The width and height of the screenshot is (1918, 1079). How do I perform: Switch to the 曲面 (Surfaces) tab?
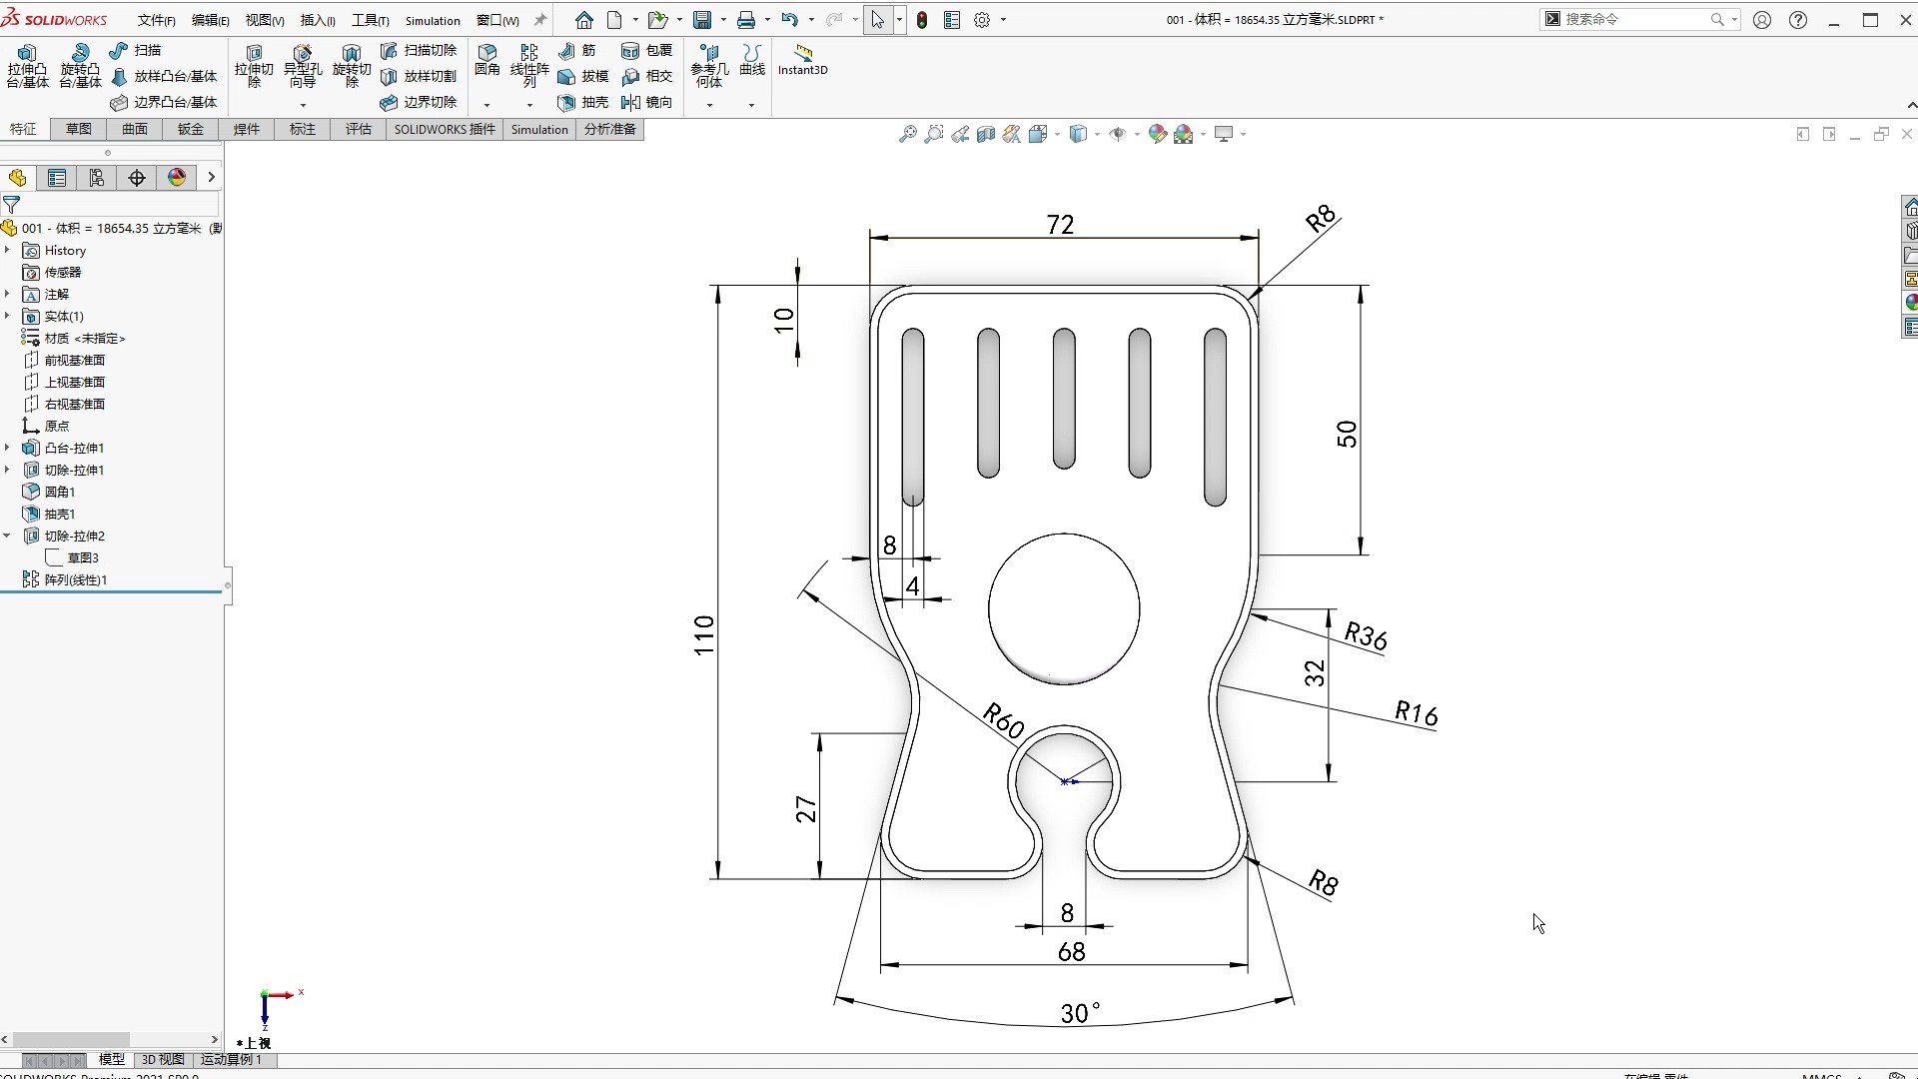pyautogui.click(x=135, y=129)
